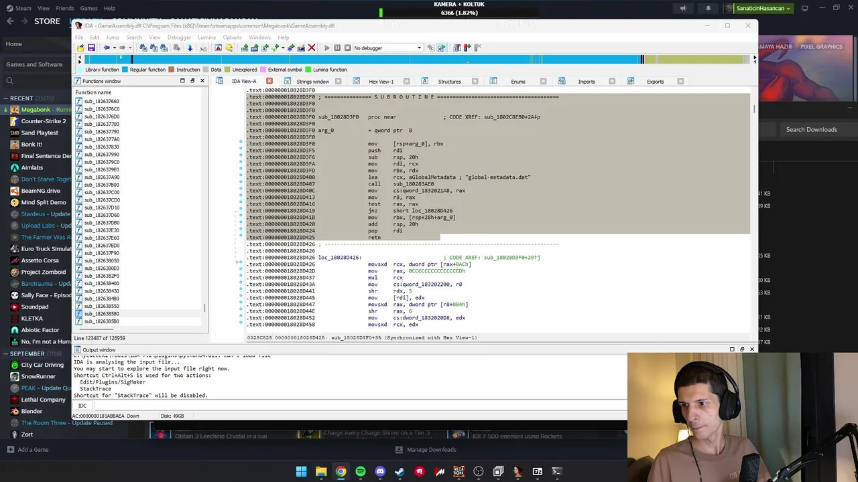The height and width of the screenshot is (482, 858).
Task: Close the Output window panel
Action: point(751,349)
